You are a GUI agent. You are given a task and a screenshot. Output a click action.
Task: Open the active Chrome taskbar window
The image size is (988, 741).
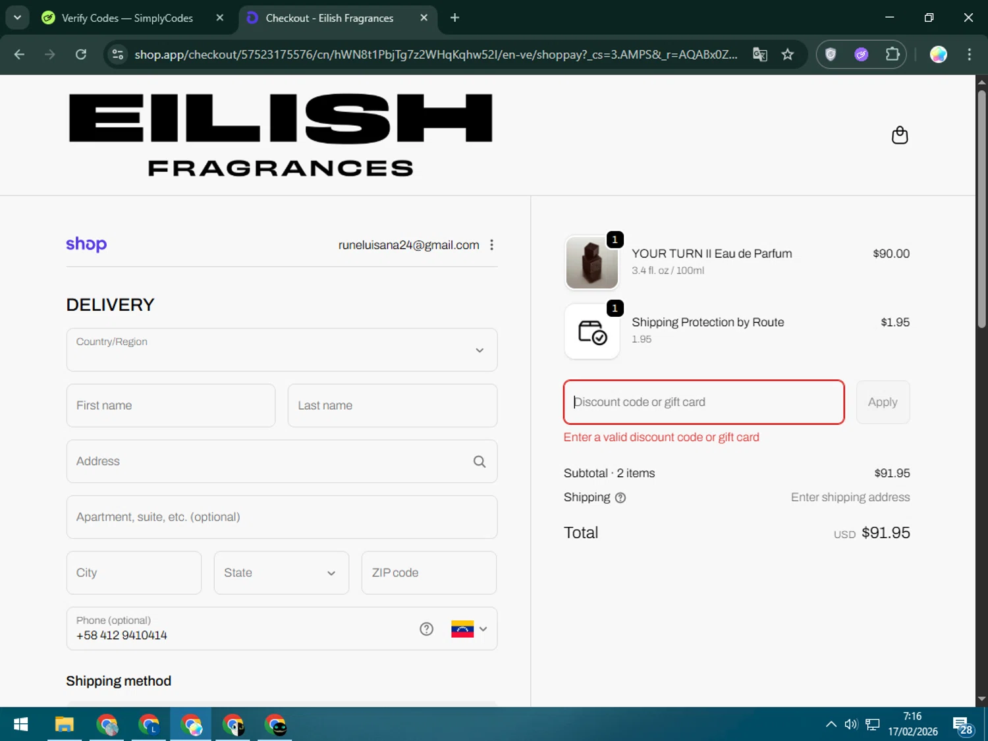coord(191,725)
